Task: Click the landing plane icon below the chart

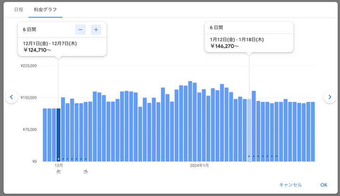Action: (x=85, y=171)
